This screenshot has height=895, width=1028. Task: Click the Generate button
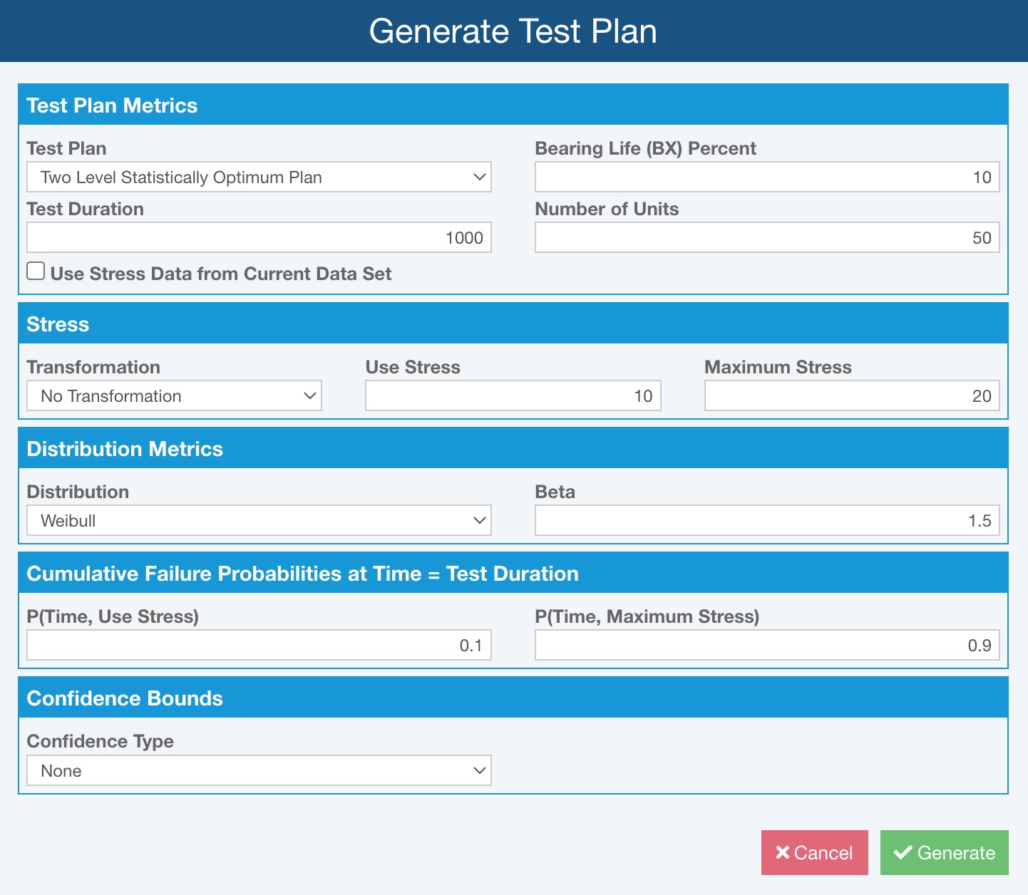pyautogui.click(x=944, y=852)
